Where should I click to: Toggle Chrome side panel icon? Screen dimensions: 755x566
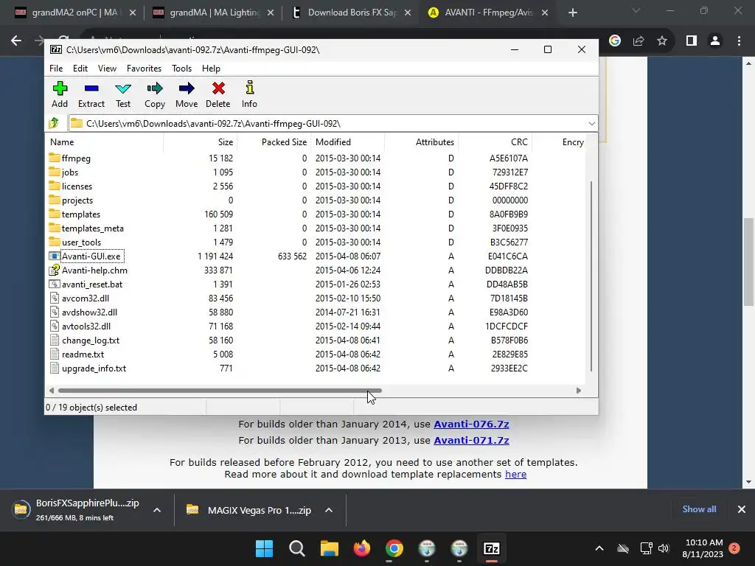coord(692,41)
